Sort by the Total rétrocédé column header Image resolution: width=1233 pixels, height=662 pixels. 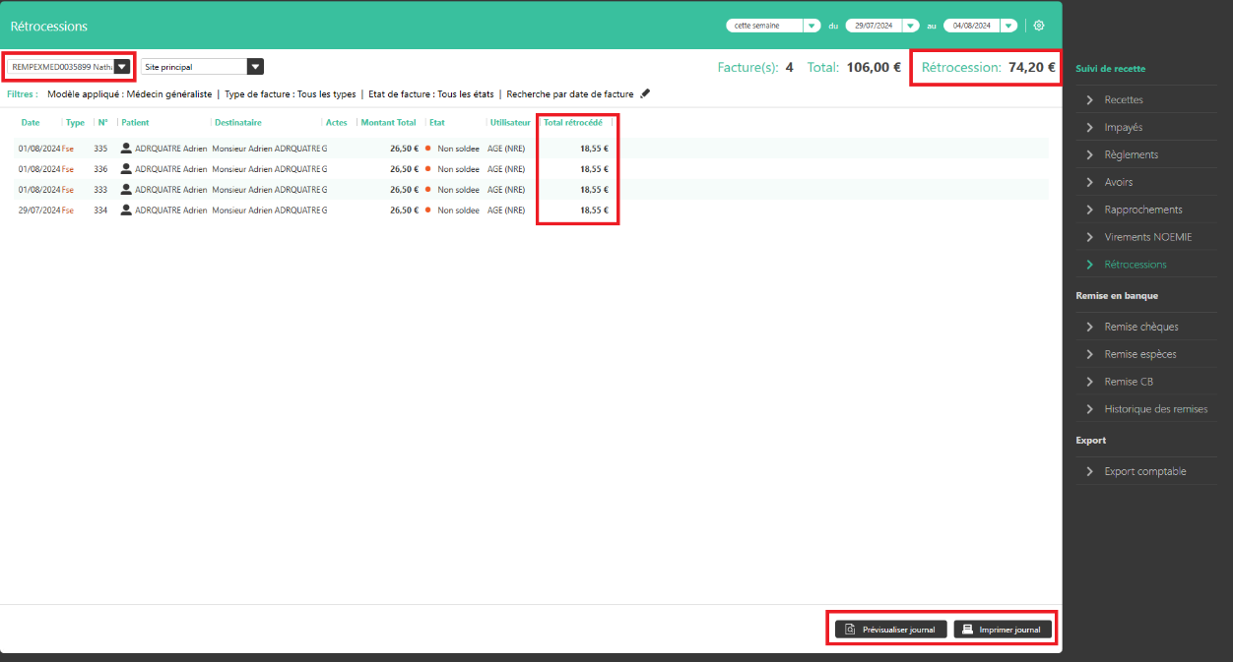(x=573, y=123)
